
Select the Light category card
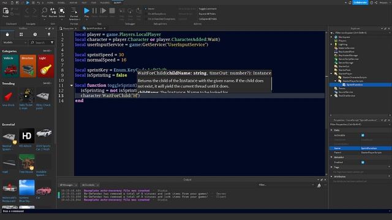(46, 66)
